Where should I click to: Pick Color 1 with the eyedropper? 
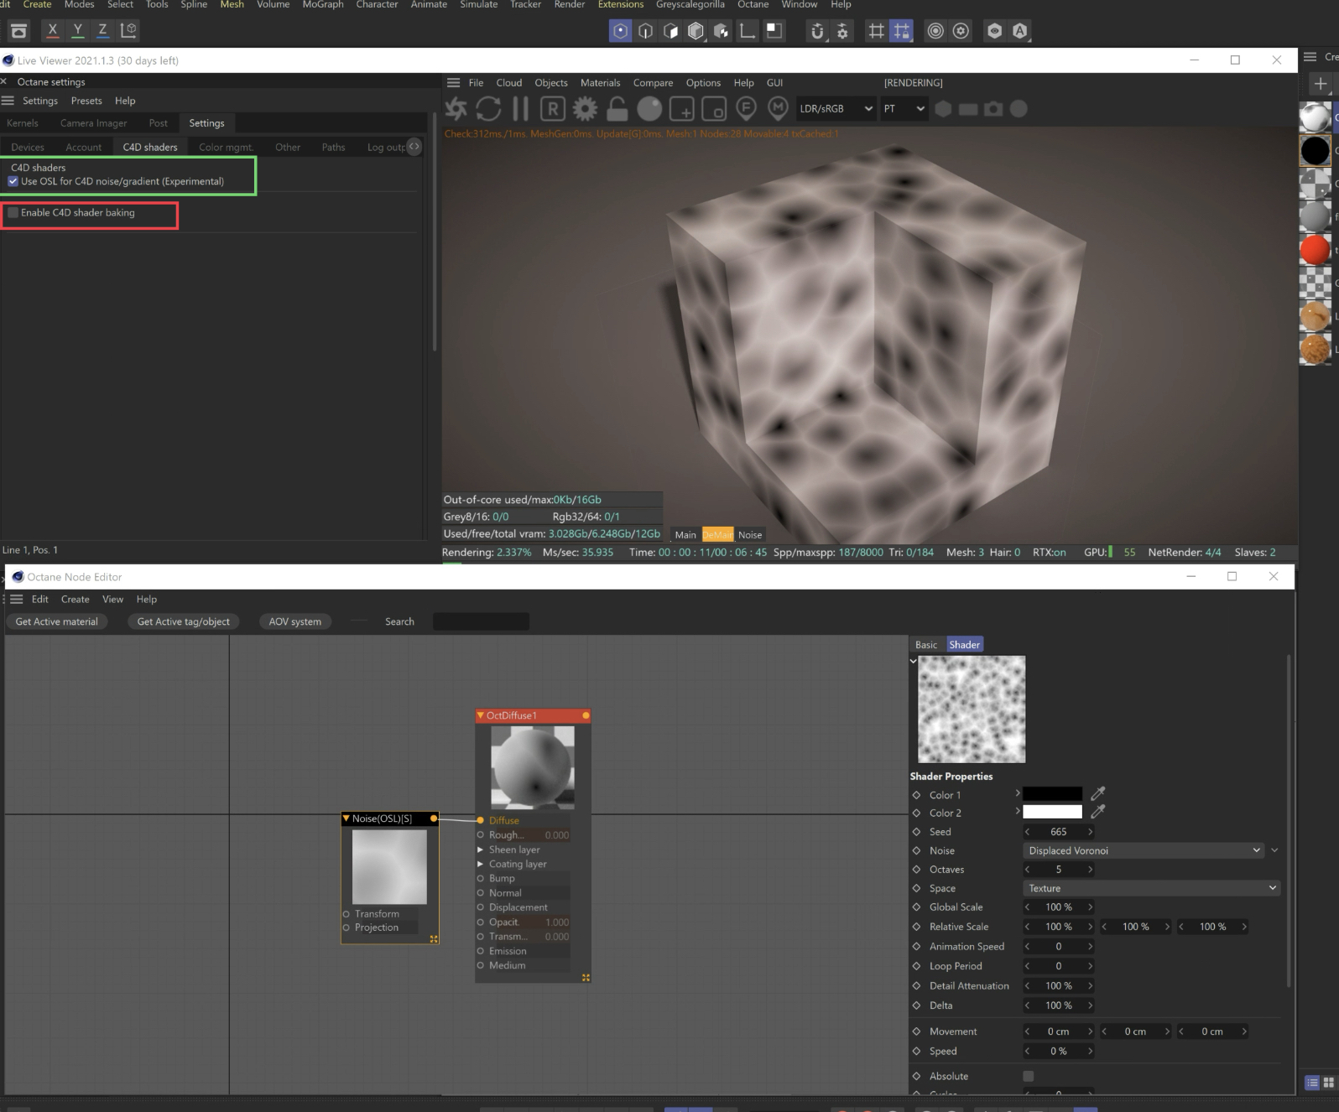1097,793
